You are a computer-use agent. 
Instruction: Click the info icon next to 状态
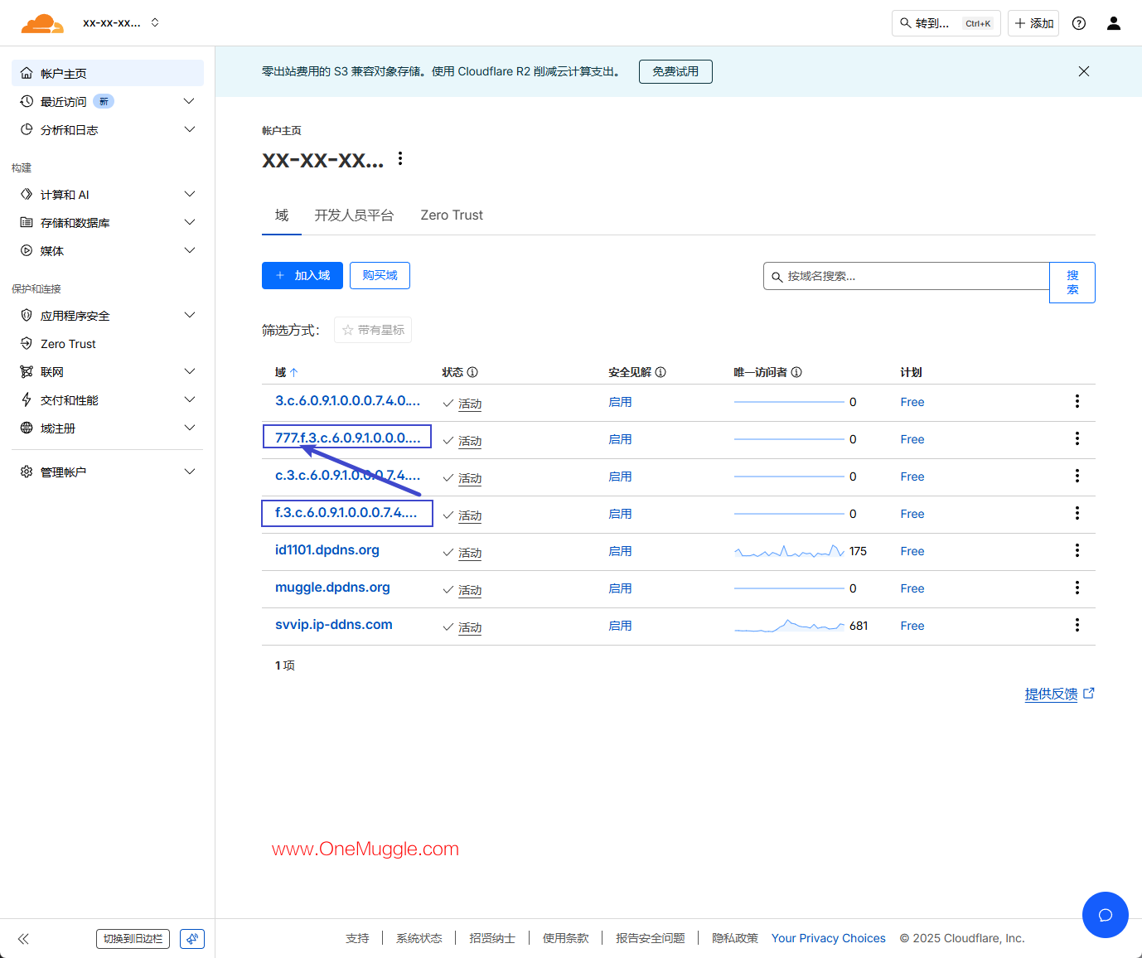[472, 372]
